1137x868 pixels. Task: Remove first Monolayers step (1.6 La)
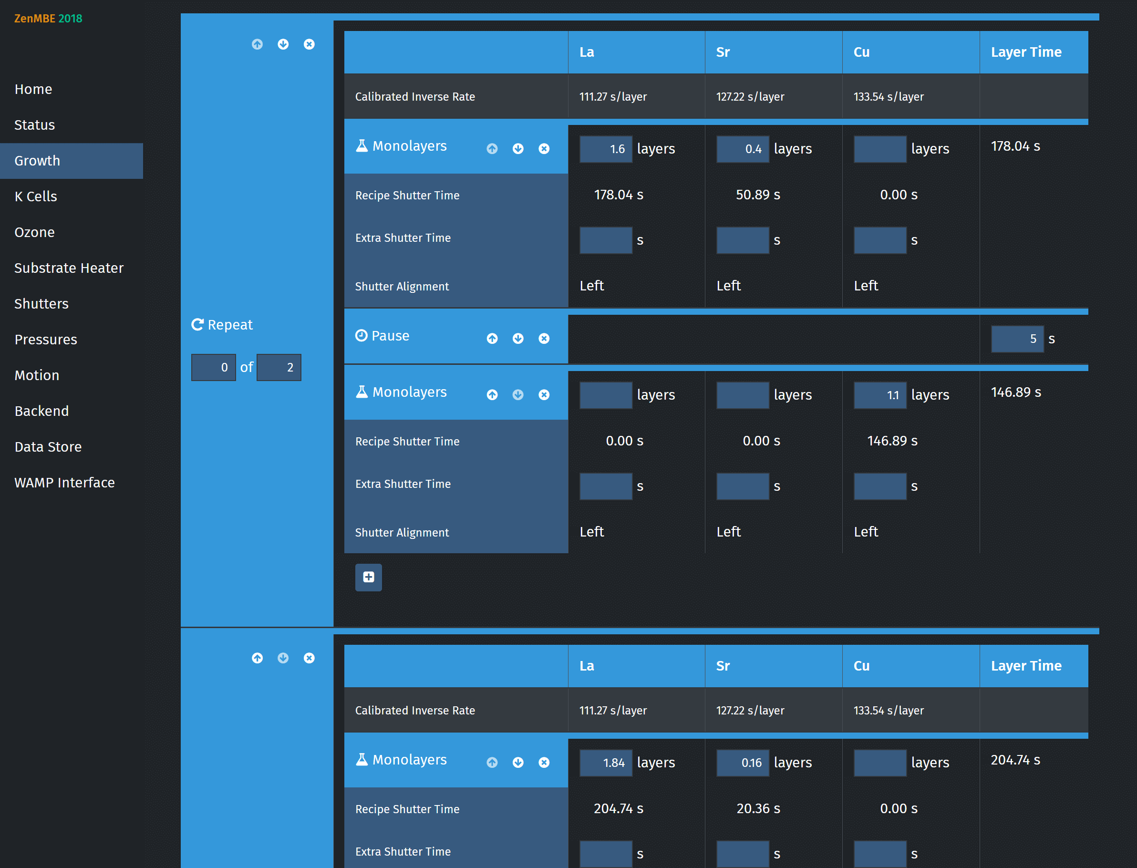point(544,149)
